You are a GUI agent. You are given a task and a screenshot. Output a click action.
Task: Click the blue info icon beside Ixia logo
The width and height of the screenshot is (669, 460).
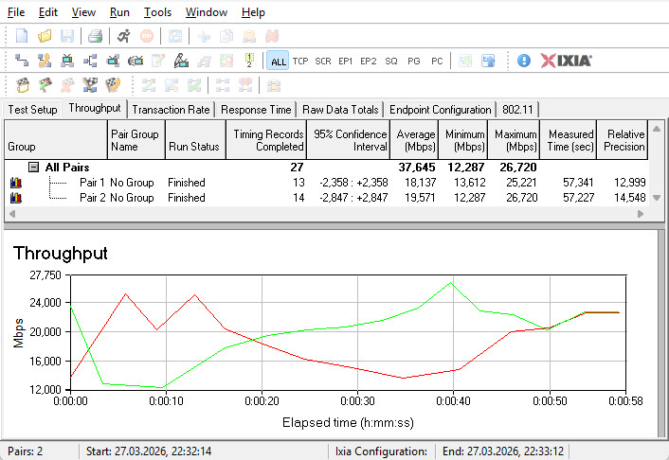pyautogui.click(x=524, y=61)
